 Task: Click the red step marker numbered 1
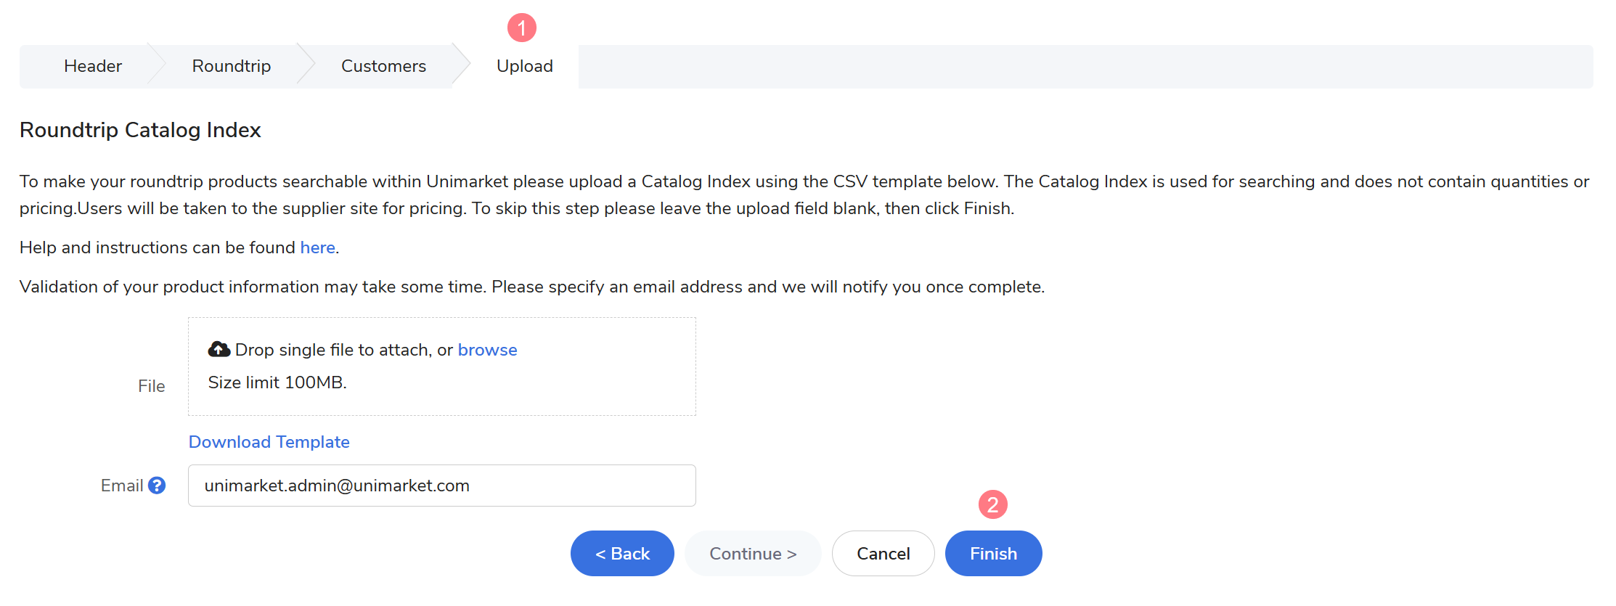pyautogui.click(x=521, y=28)
